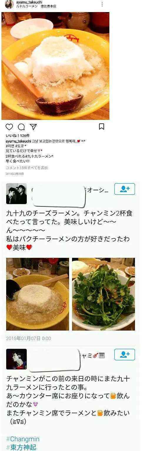The width and height of the screenshot is (142, 451).
Task: Tap the #東方神起 hashtag link
Action: (x=21, y=447)
